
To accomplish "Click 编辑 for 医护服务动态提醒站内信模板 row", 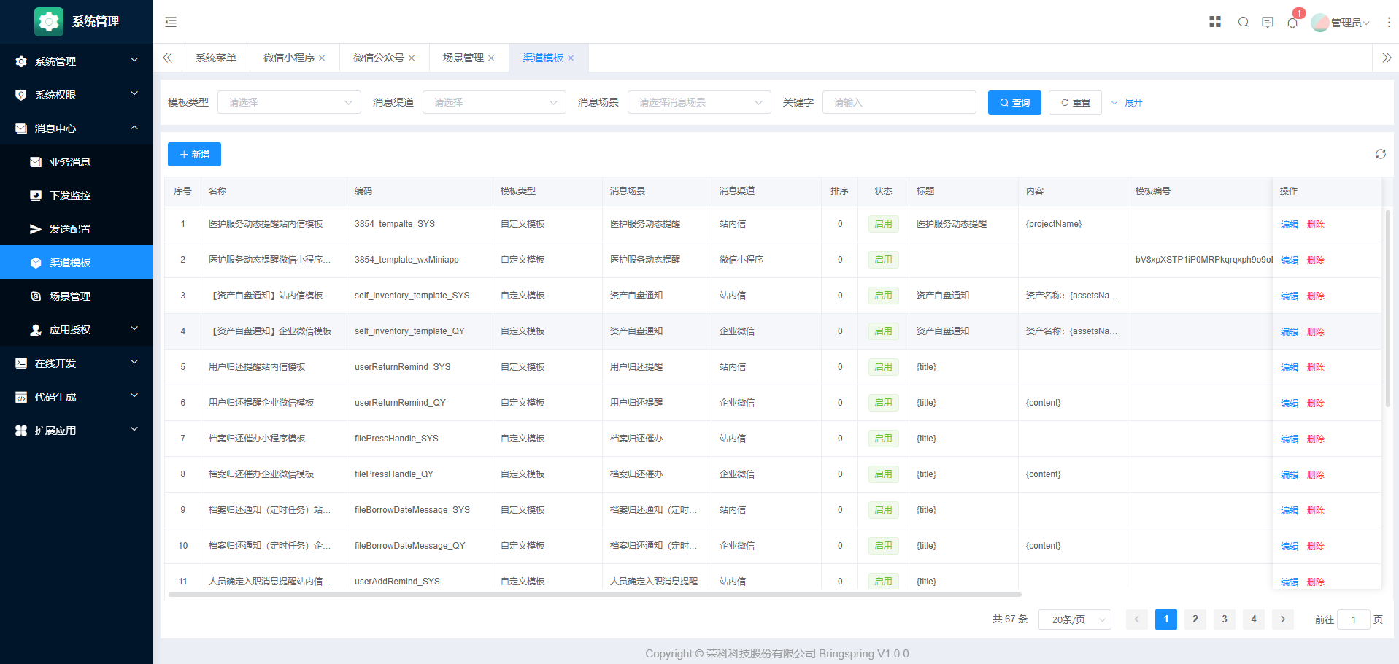I will click(1289, 225).
